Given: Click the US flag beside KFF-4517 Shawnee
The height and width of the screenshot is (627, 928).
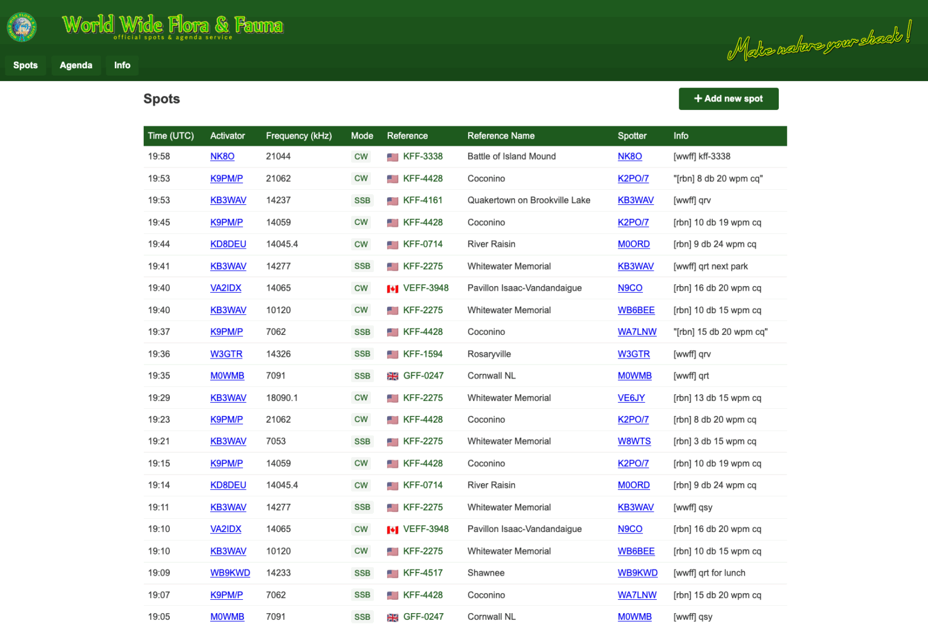Looking at the screenshot, I should coord(393,573).
